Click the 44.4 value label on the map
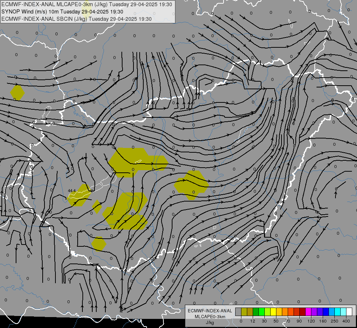The height and width of the screenshot is (328, 357). (x=72, y=191)
